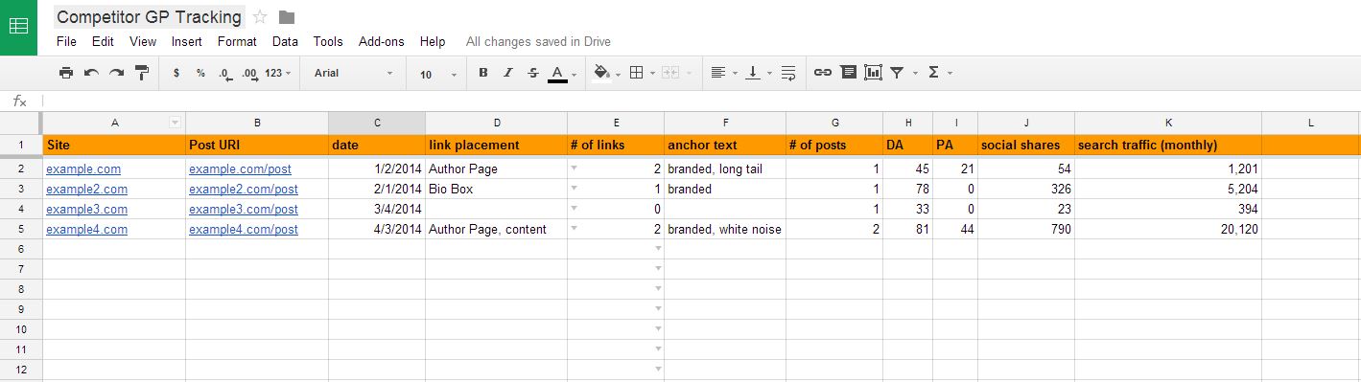The width and height of the screenshot is (1361, 382).
Task: Open the Add-ons menu
Action: [x=382, y=41]
